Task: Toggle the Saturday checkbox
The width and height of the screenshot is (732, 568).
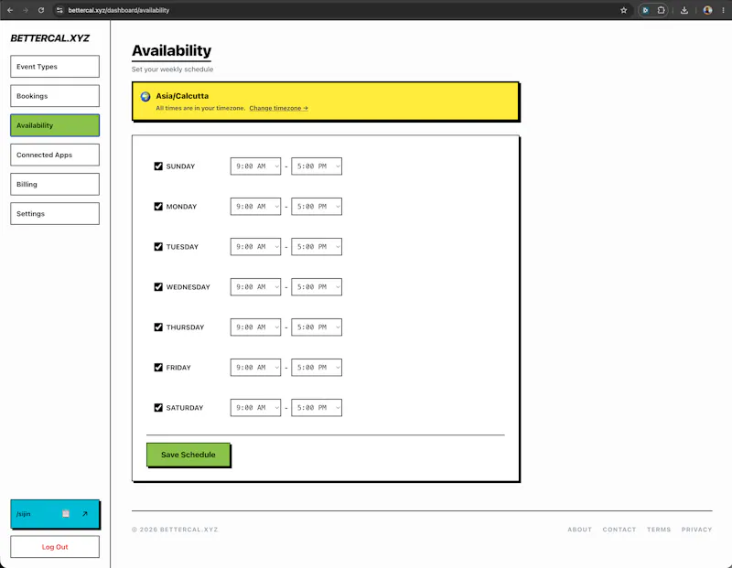Action: (158, 407)
